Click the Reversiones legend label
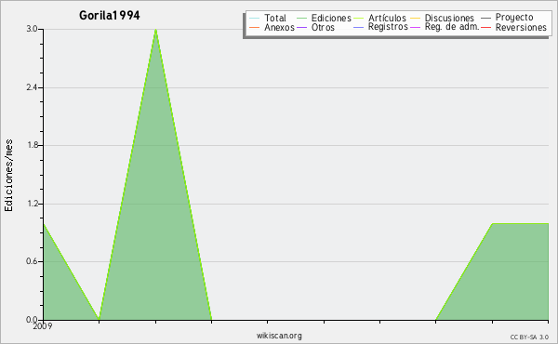 coord(521,27)
